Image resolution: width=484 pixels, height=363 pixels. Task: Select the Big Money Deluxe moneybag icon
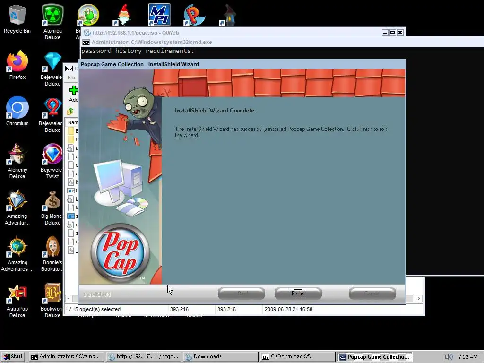pos(52,208)
